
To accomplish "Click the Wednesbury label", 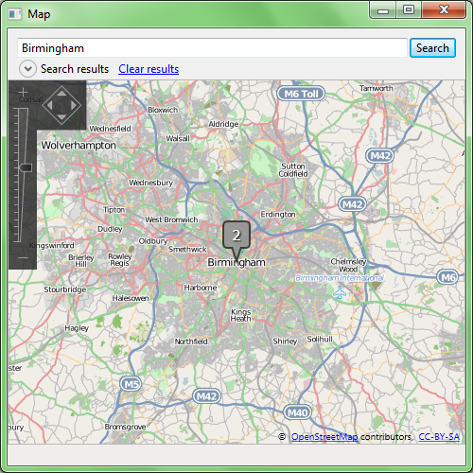I will pyautogui.click(x=150, y=183).
